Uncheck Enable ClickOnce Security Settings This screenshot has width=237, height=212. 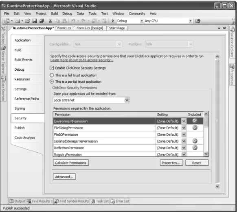pyautogui.click(x=52, y=68)
